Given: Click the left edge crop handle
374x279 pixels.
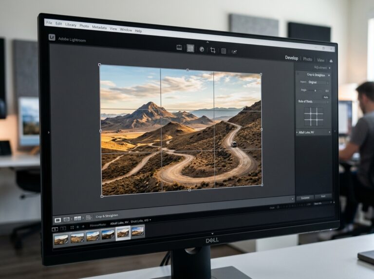Looking at the screenshot, I should (100, 131).
